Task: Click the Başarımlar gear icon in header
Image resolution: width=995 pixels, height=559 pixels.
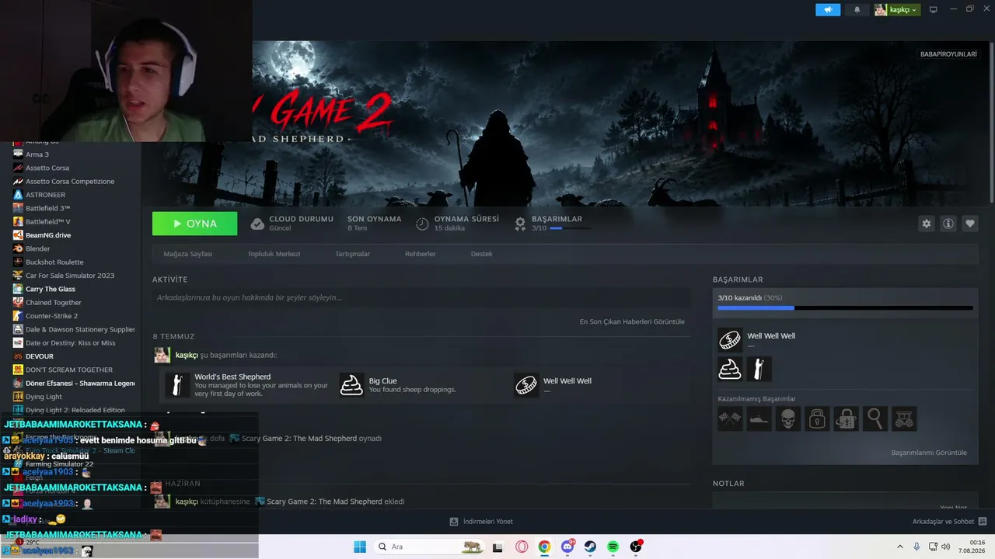Action: click(520, 224)
